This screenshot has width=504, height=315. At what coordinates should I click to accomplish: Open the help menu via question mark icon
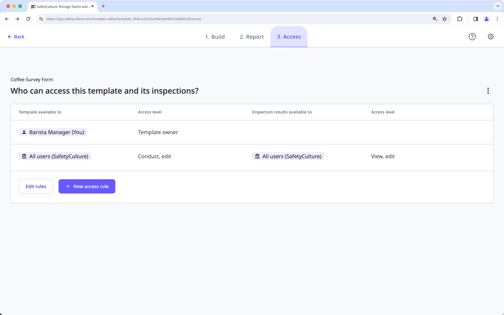click(x=472, y=37)
